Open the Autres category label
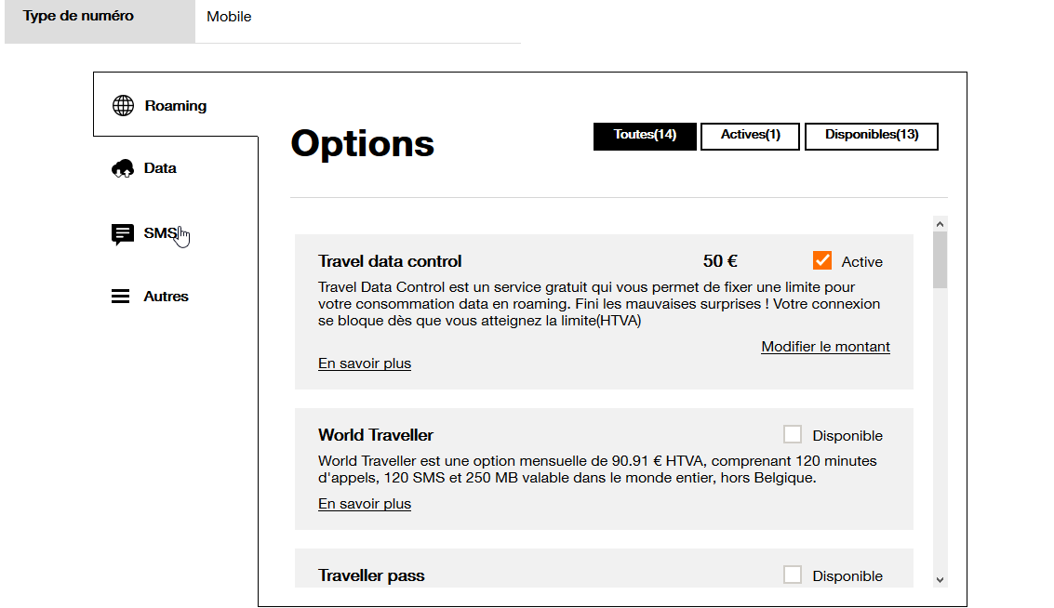The image size is (1054, 608). (x=166, y=297)
